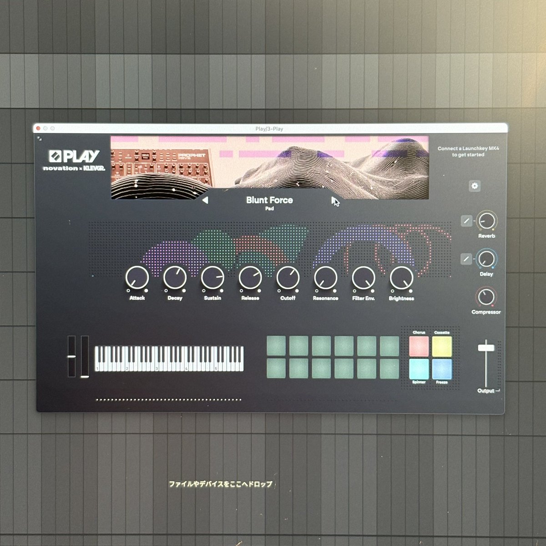Click the modulation wheel strip

[x=85, y=356]
